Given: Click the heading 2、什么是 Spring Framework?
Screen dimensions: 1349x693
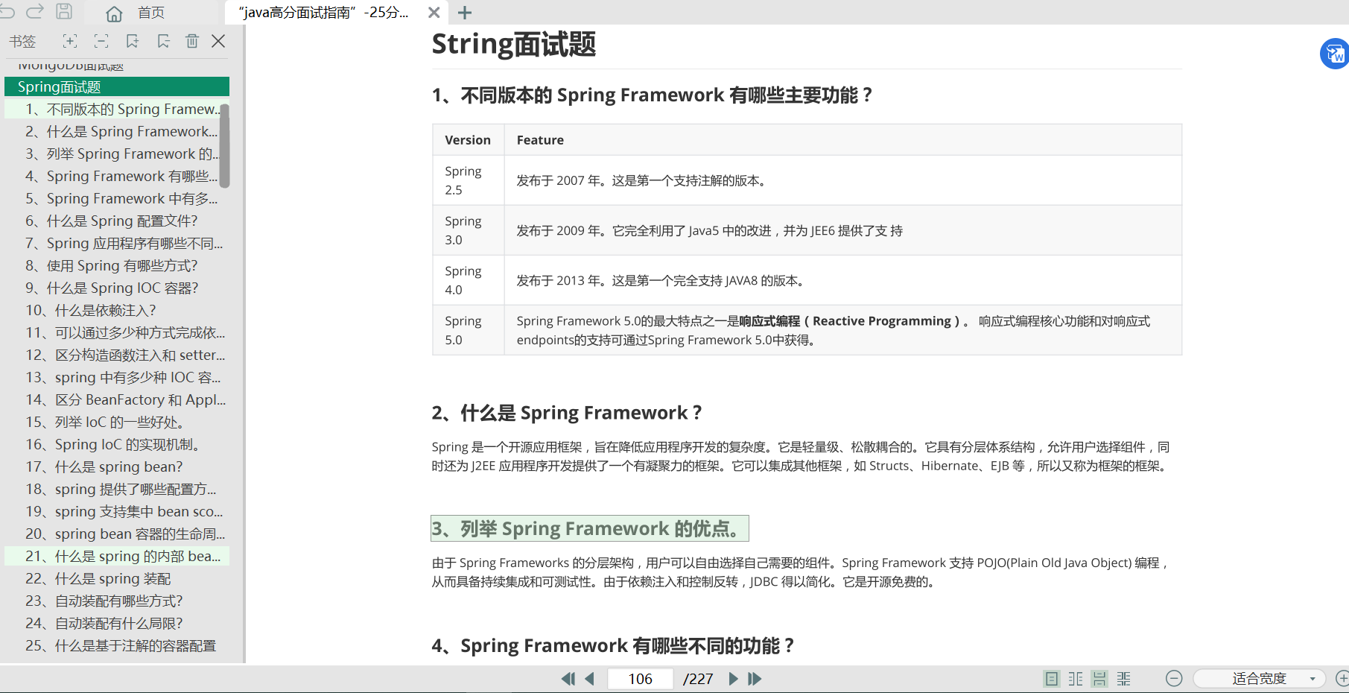Looking at the screenshot, I should [567, 413].
